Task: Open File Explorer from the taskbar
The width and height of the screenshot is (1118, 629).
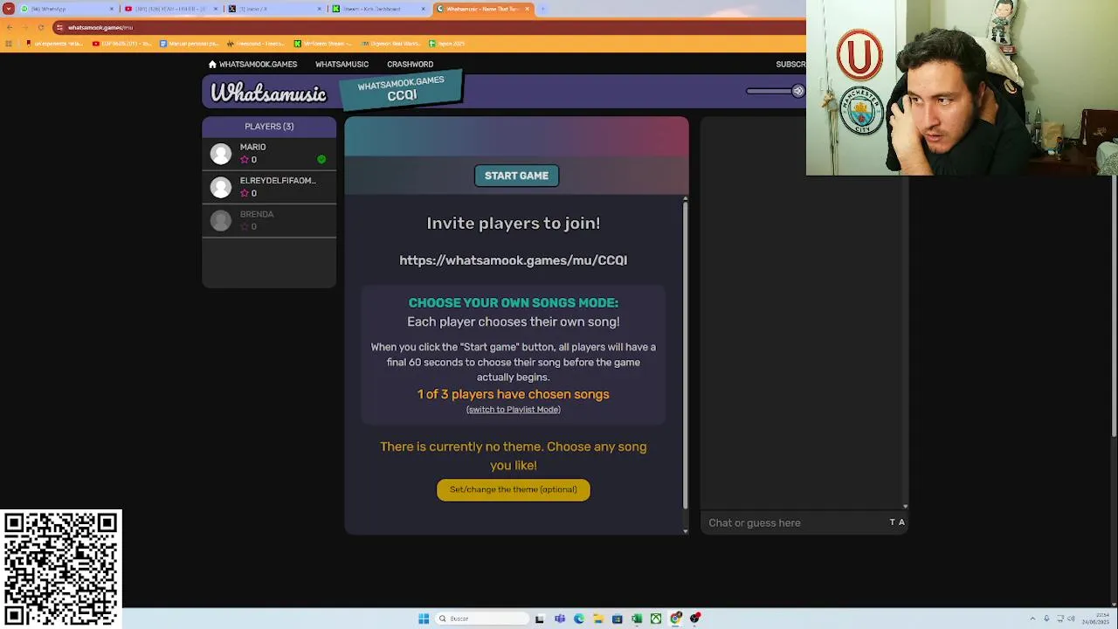Action: (x=598, y=619)
